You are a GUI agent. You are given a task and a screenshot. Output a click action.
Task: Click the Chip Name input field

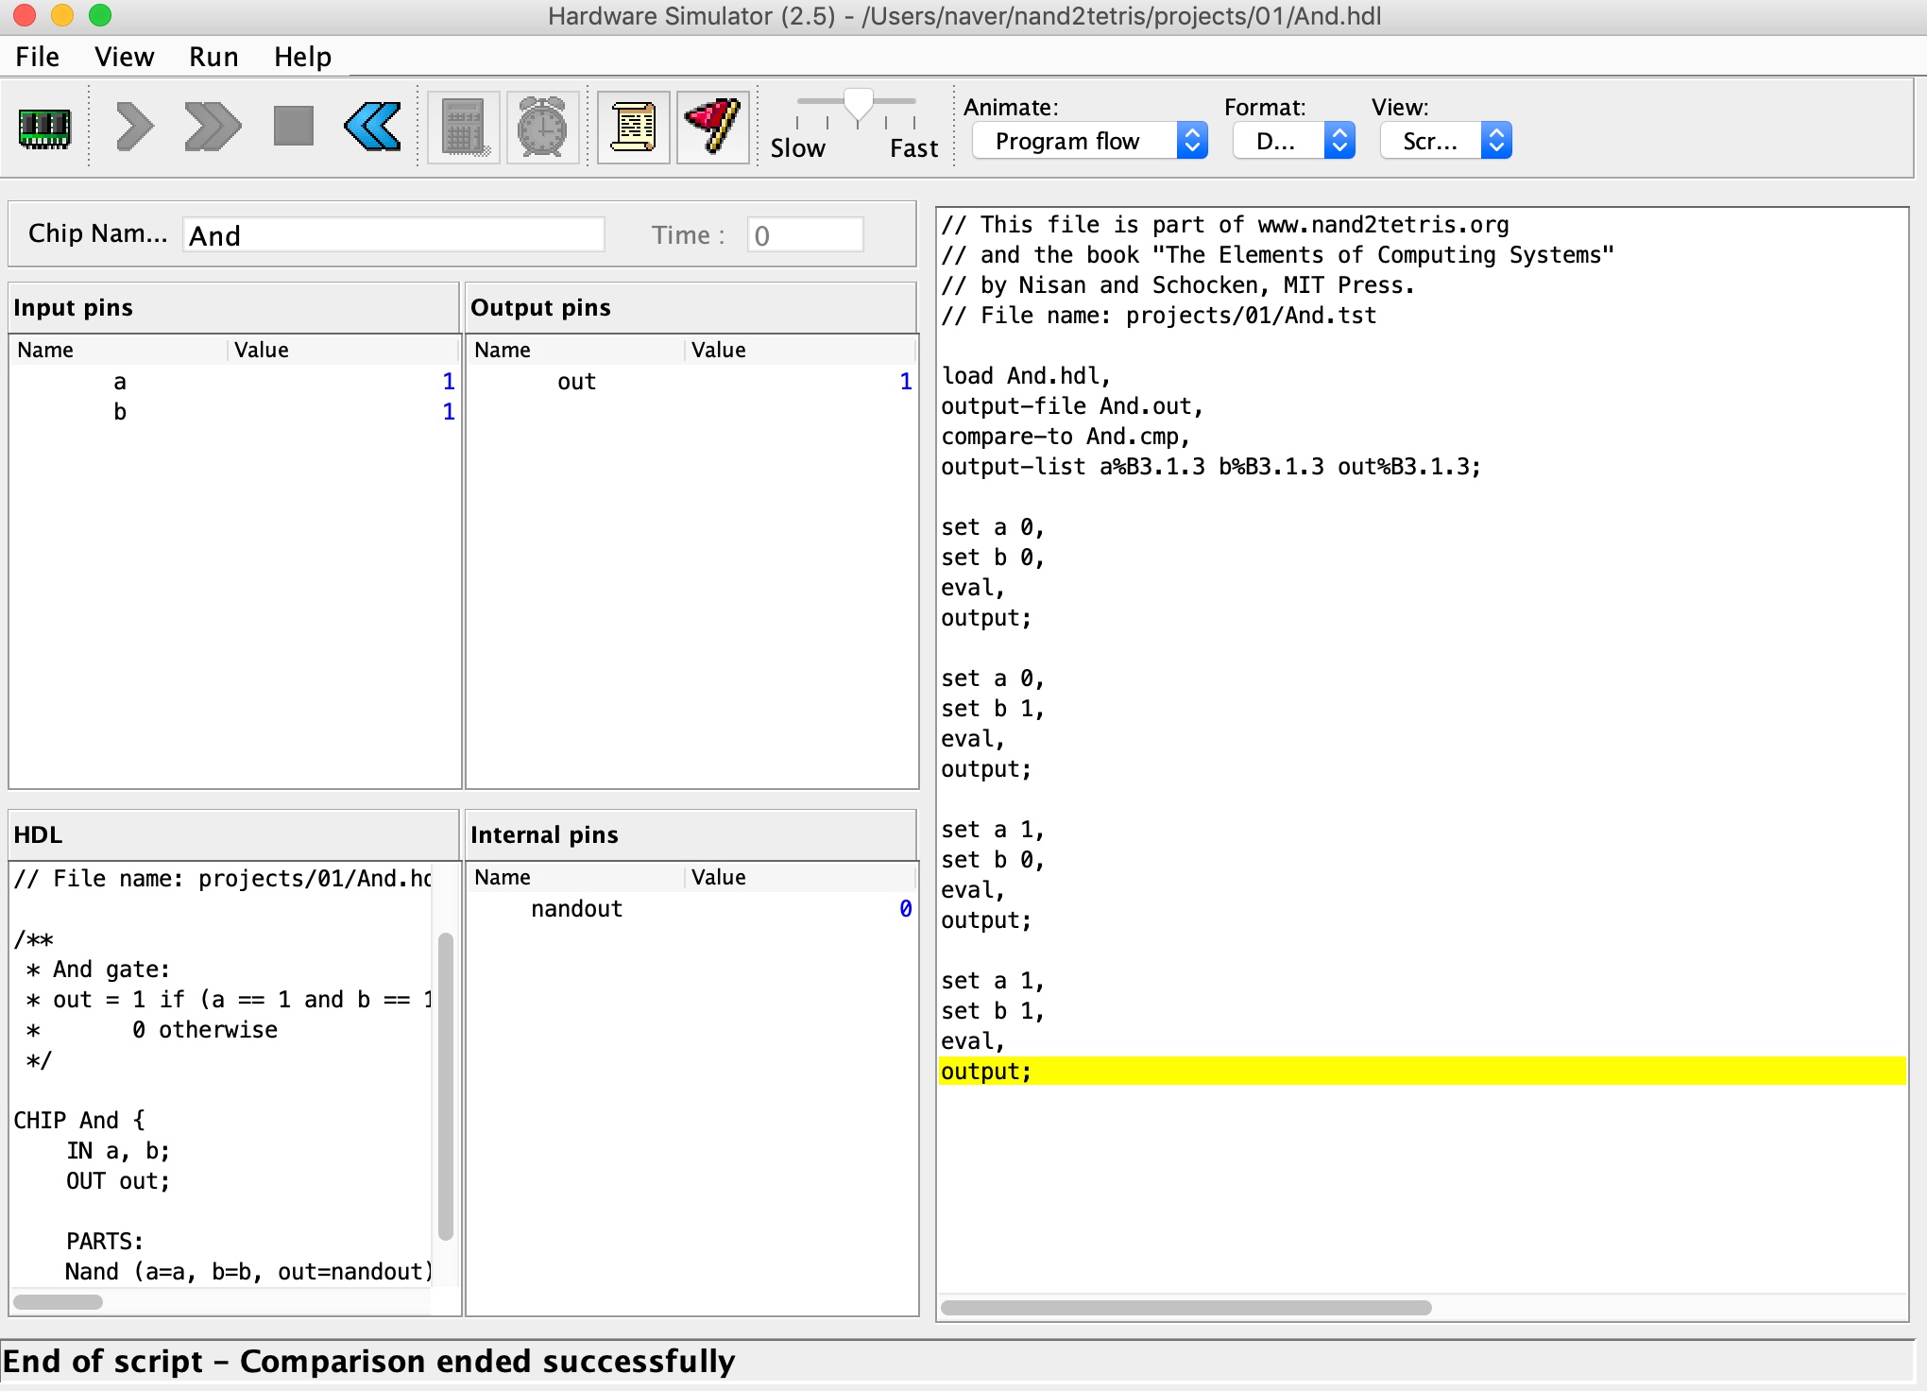[x=390, y=233]
